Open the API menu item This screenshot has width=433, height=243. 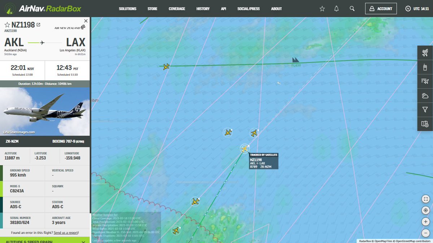point(223,9)
